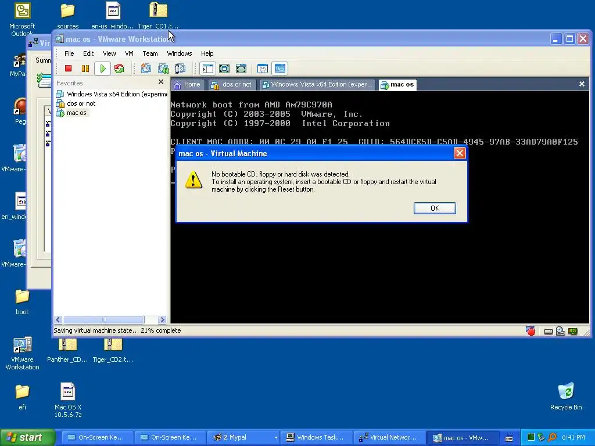Select the sources folder on desktop
This screenshot has width=595, height=446.
[x=67, y=16]
